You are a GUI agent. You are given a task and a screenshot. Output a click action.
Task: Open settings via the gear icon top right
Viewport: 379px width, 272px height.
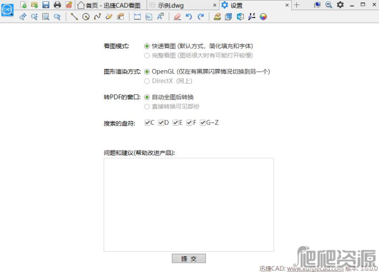click(x=340, y=4)
